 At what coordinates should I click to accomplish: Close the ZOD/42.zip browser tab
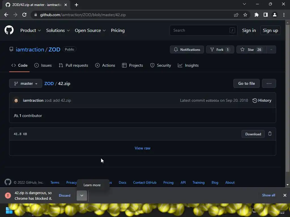pos(66,5)
